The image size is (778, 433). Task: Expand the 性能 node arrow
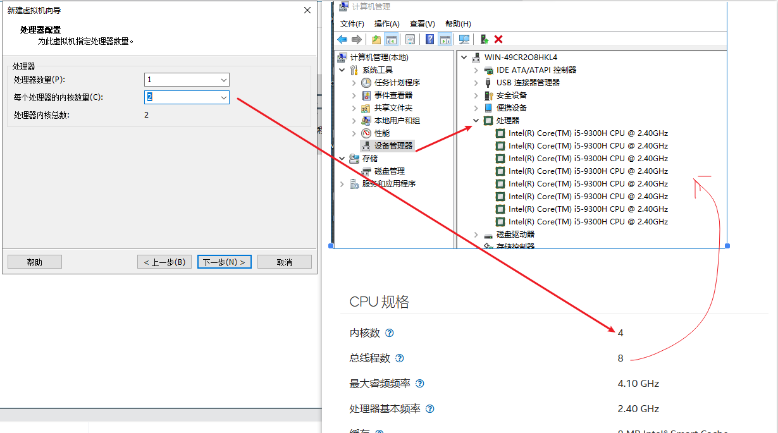point(354,133)
